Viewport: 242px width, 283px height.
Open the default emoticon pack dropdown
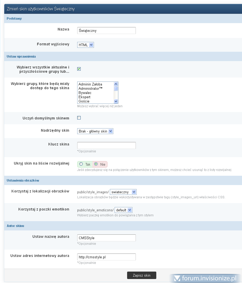coord(123,210)
